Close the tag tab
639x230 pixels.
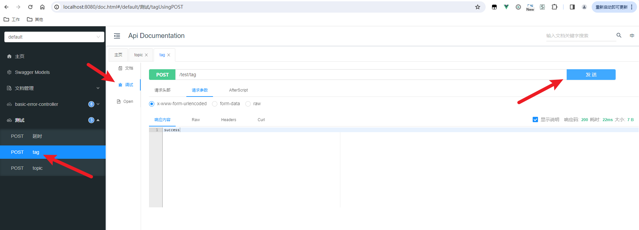tap(169, 55)
